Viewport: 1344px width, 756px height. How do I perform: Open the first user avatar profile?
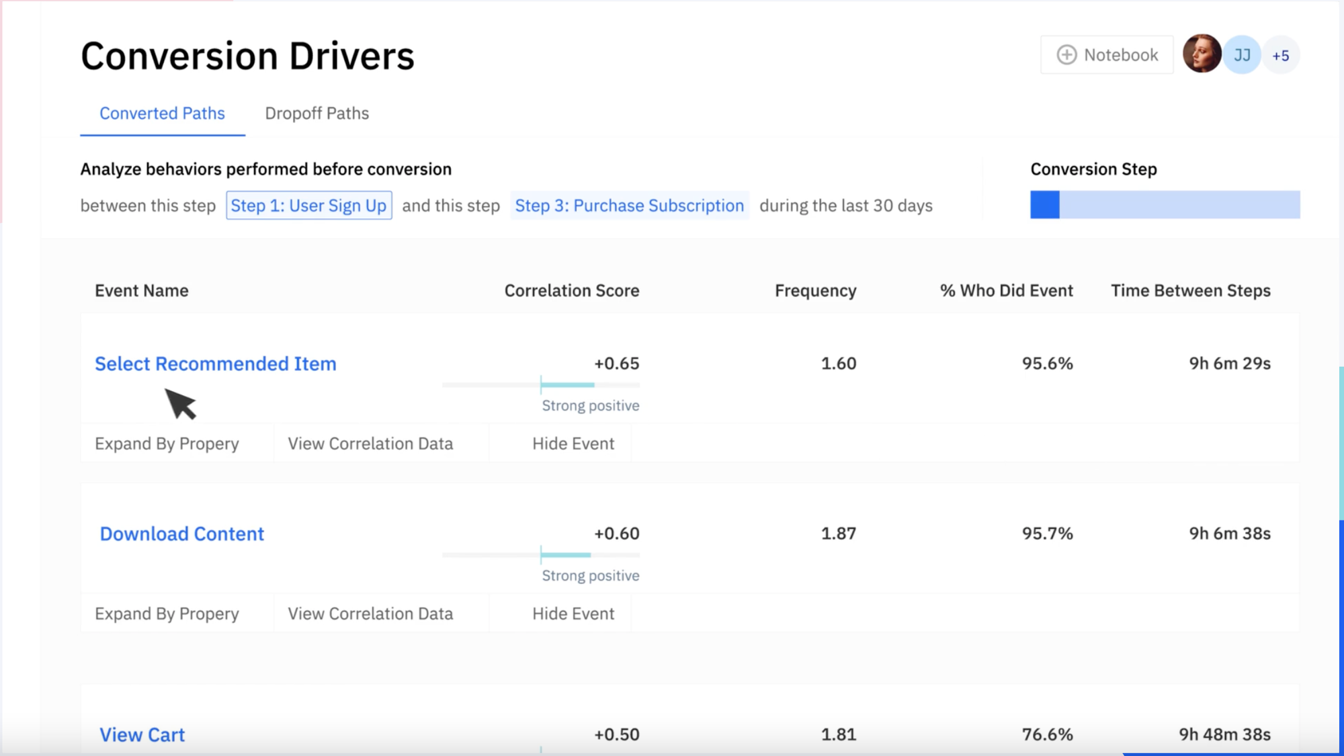point(1202,54)
